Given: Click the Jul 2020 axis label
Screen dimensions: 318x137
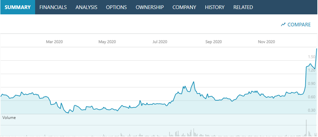Looking at the screenshot, I should 160,42.
